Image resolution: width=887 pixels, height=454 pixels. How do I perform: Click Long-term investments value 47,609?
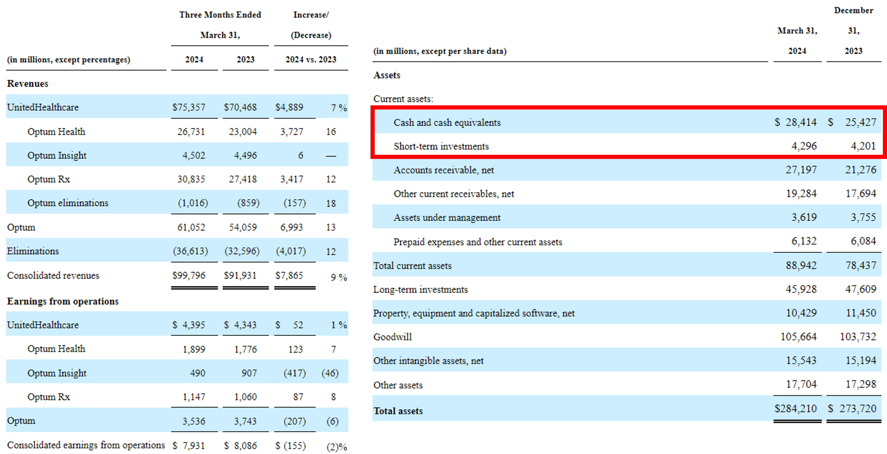860,289
